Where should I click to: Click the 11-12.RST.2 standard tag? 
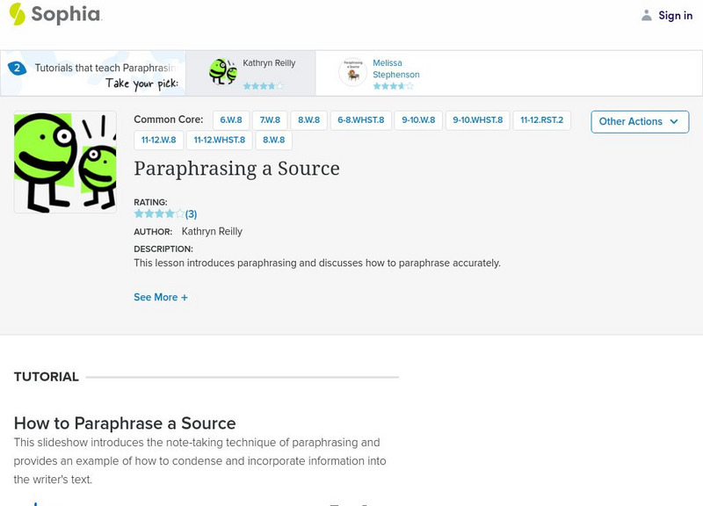pyautogui.click(x=541, y=120)
